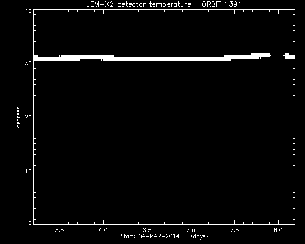Screen dimensions: 305x244
Task: Click the y-axis tick label 30
Action: 29,63
